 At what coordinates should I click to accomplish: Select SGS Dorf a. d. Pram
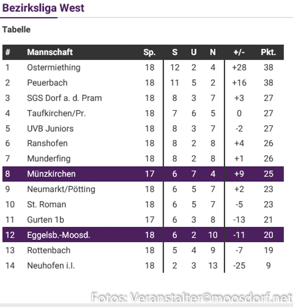tap(64, 98)
